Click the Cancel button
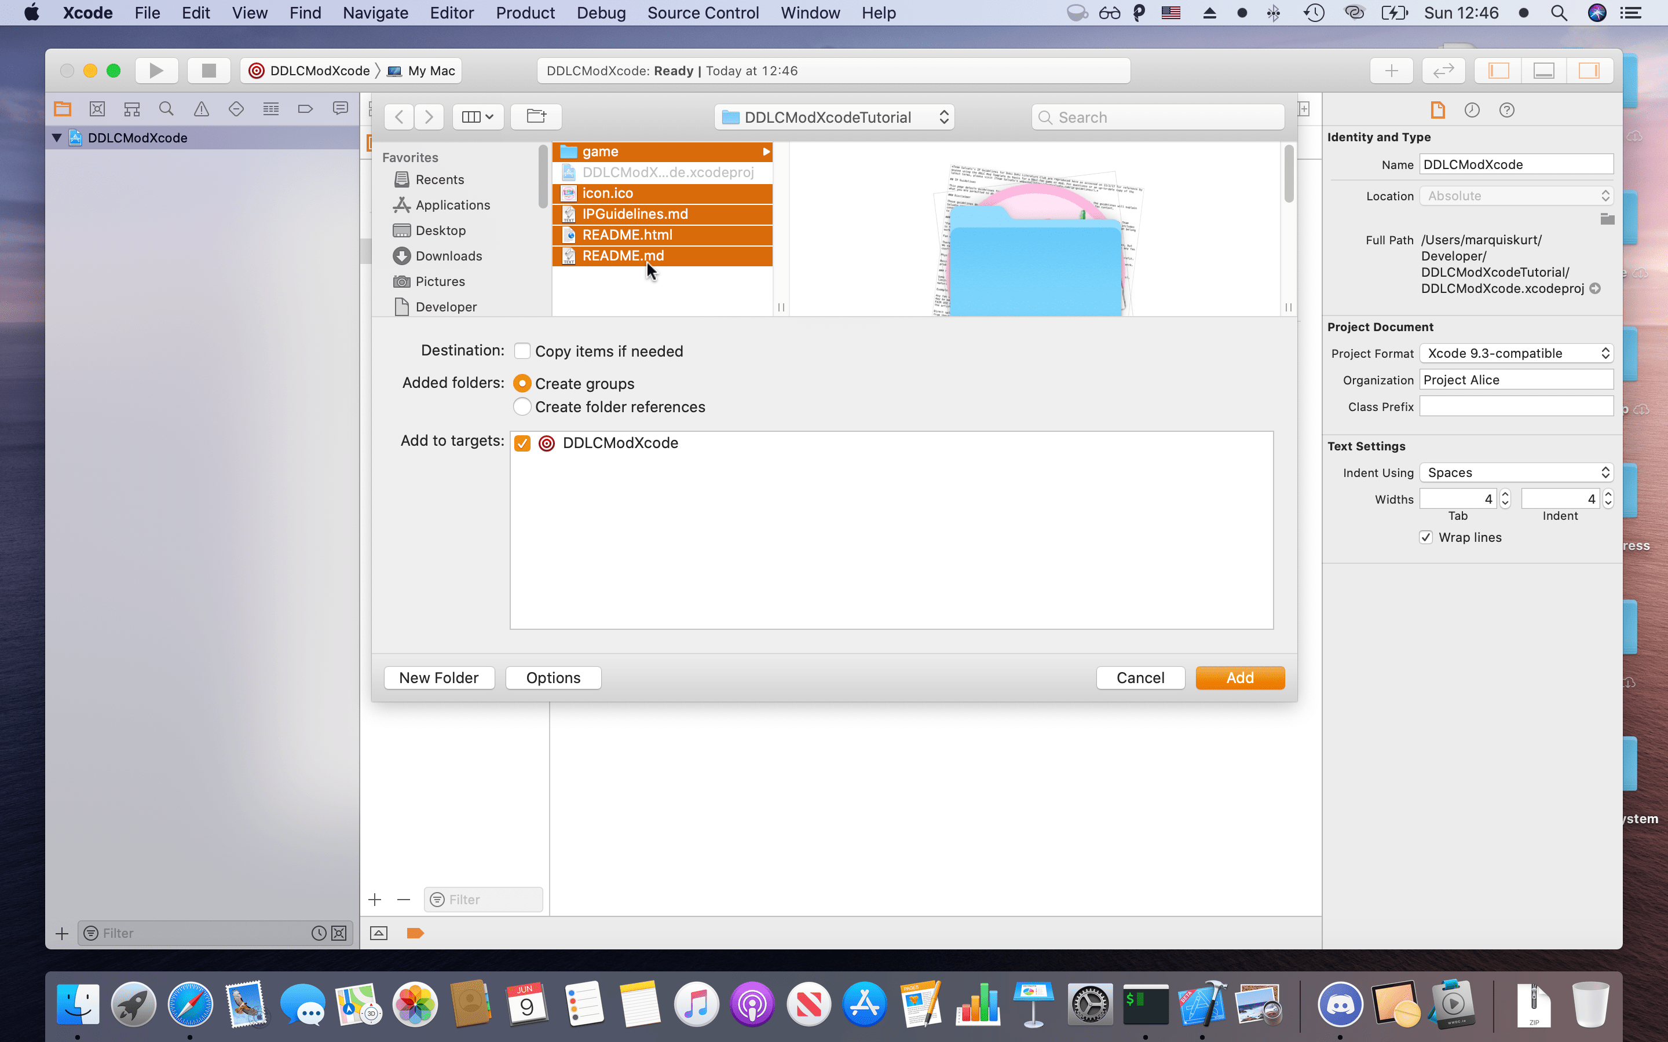This screenshot has height=1042, width=1668. pos(1141,678)
